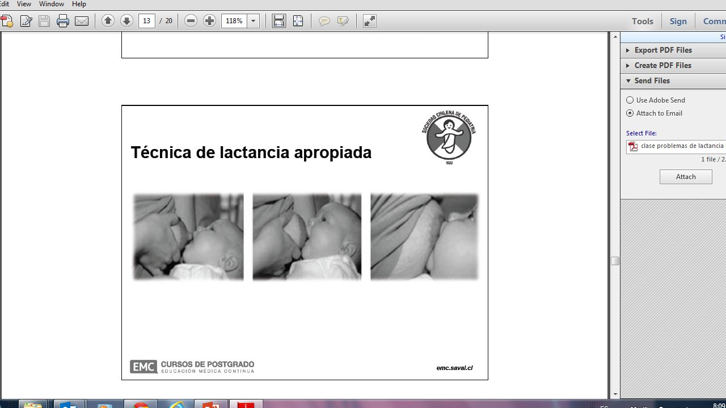Open the Edit menu
The width and height of the screenshot is (726, 408).
click(x=5, y=4)
